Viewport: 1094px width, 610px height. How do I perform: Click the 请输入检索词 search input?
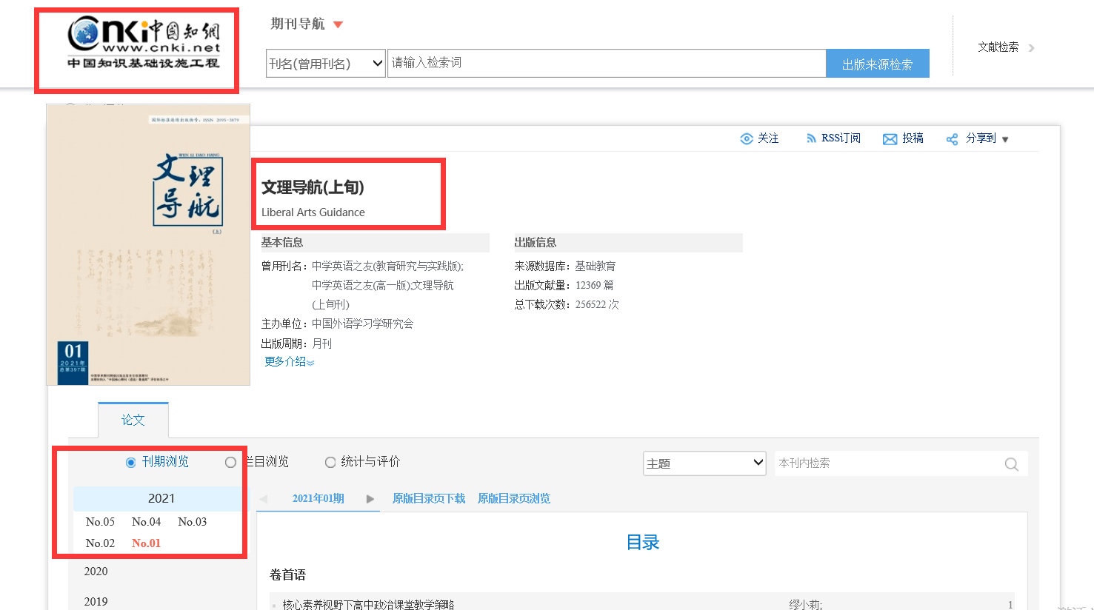(x=606, y=63)
